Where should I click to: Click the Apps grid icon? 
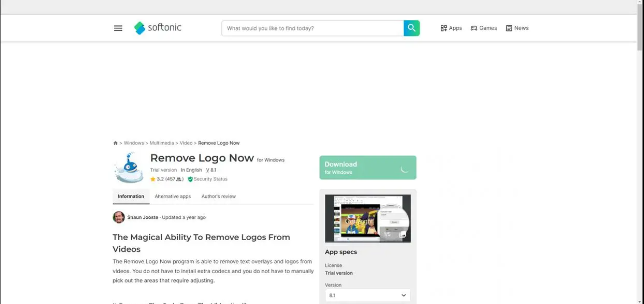click(x=443, y=28)
